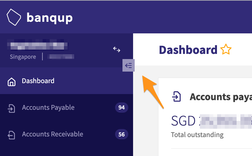Image resolution: width=252 pixels, height=156 pixels.
Task: Open the Dashboard menu item
Action: click(x=67, y=81)
